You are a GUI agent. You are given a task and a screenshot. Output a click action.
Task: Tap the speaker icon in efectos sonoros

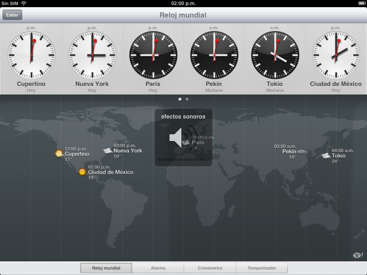pos(177,137)
